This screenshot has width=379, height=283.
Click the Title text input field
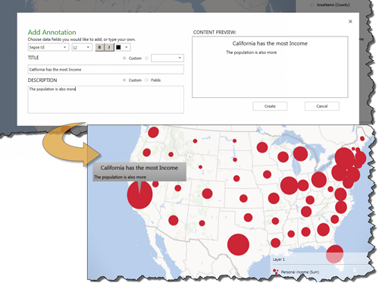click(x=105, y=70)
